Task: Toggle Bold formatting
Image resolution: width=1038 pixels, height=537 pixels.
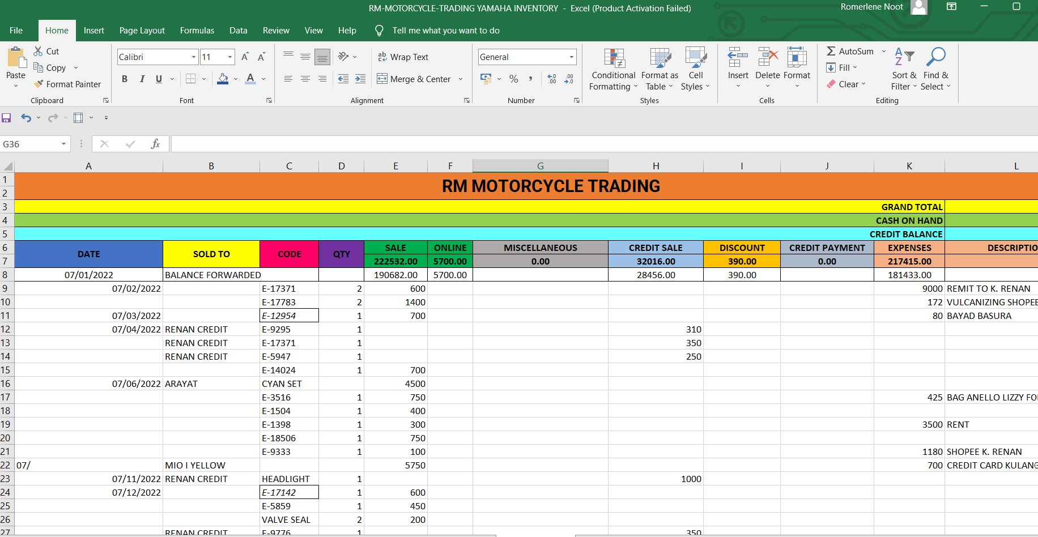Action: [x=125, y=79]
